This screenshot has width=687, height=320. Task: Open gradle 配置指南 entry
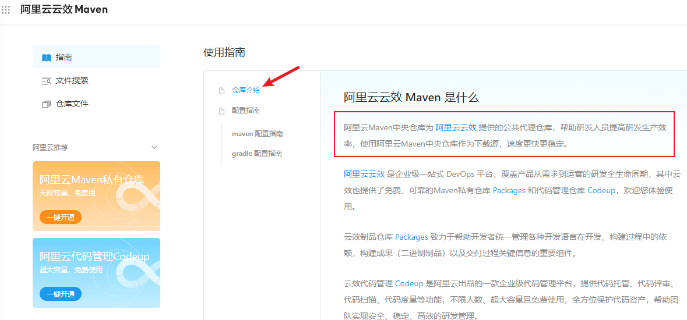257,154
